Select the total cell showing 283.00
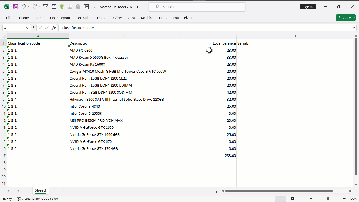Image resolution: width=359 pixels, height=202 pixels. click(x=208, y=155)
